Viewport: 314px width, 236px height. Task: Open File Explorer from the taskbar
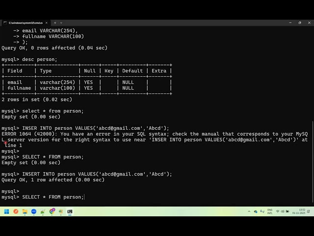pyautogui.click(x=25, y=211)
